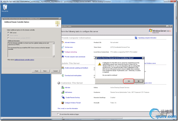The height and width of the screenshot is (121, 178).
Task: Select 'Active Directory Domain Services' roles value
Action: point(120,87)
